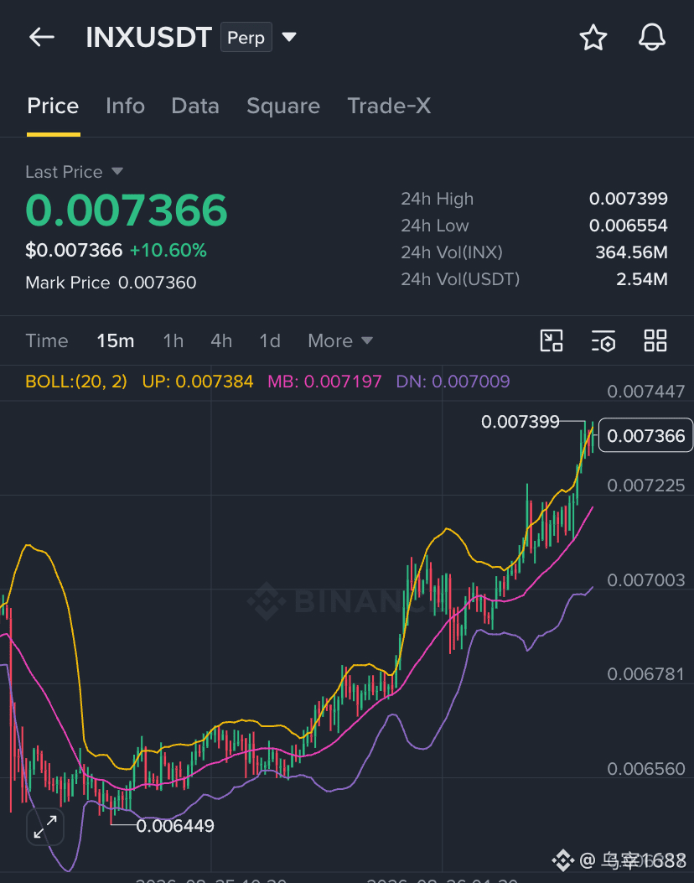
Task: Expand the More intervals dropdown
Action: [340, 340]
